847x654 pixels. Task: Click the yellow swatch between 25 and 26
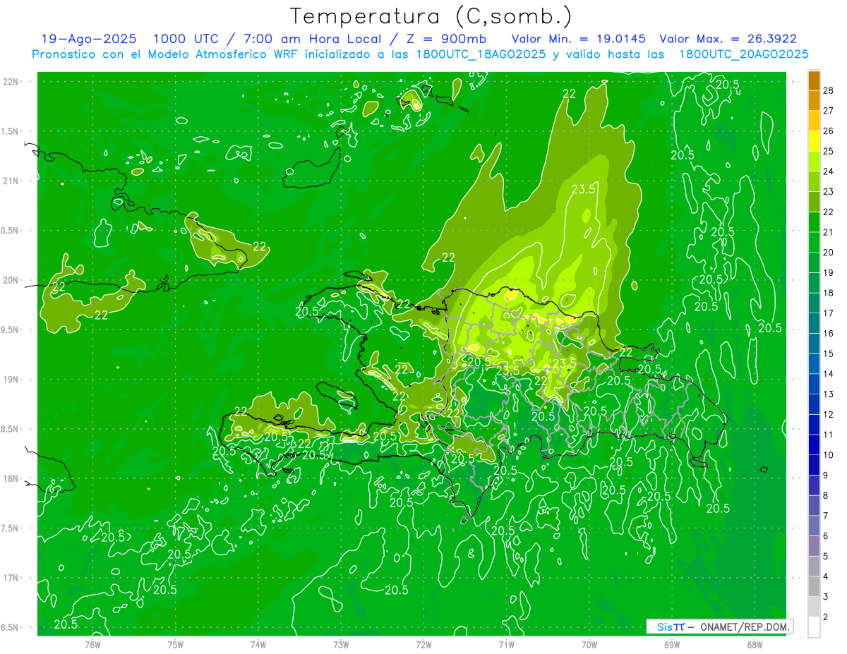pyautogui.click(x=814, y=141)
